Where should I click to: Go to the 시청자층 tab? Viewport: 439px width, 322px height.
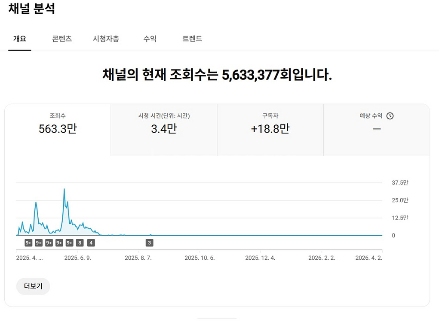(x=106, y=39)
